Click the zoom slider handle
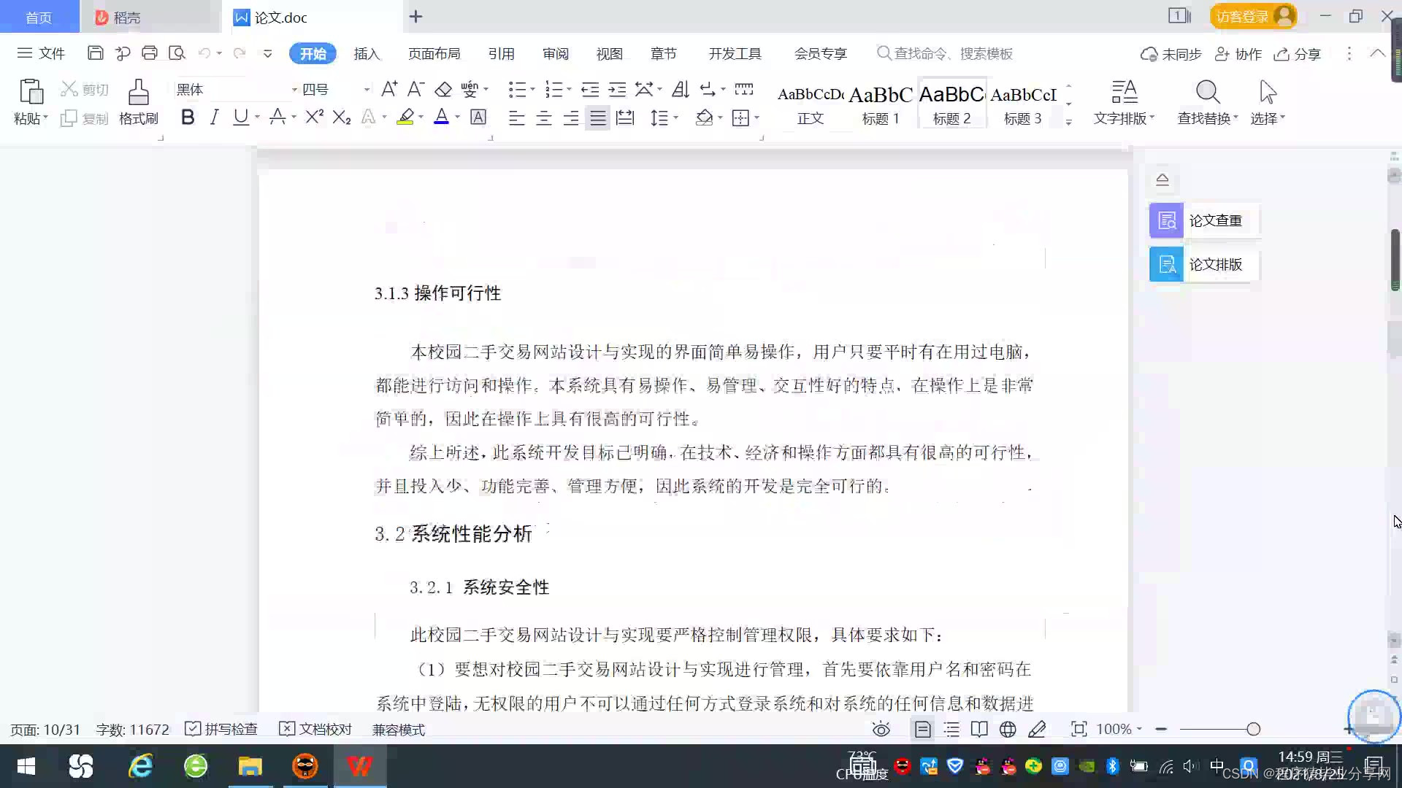 click(1253, 729)
